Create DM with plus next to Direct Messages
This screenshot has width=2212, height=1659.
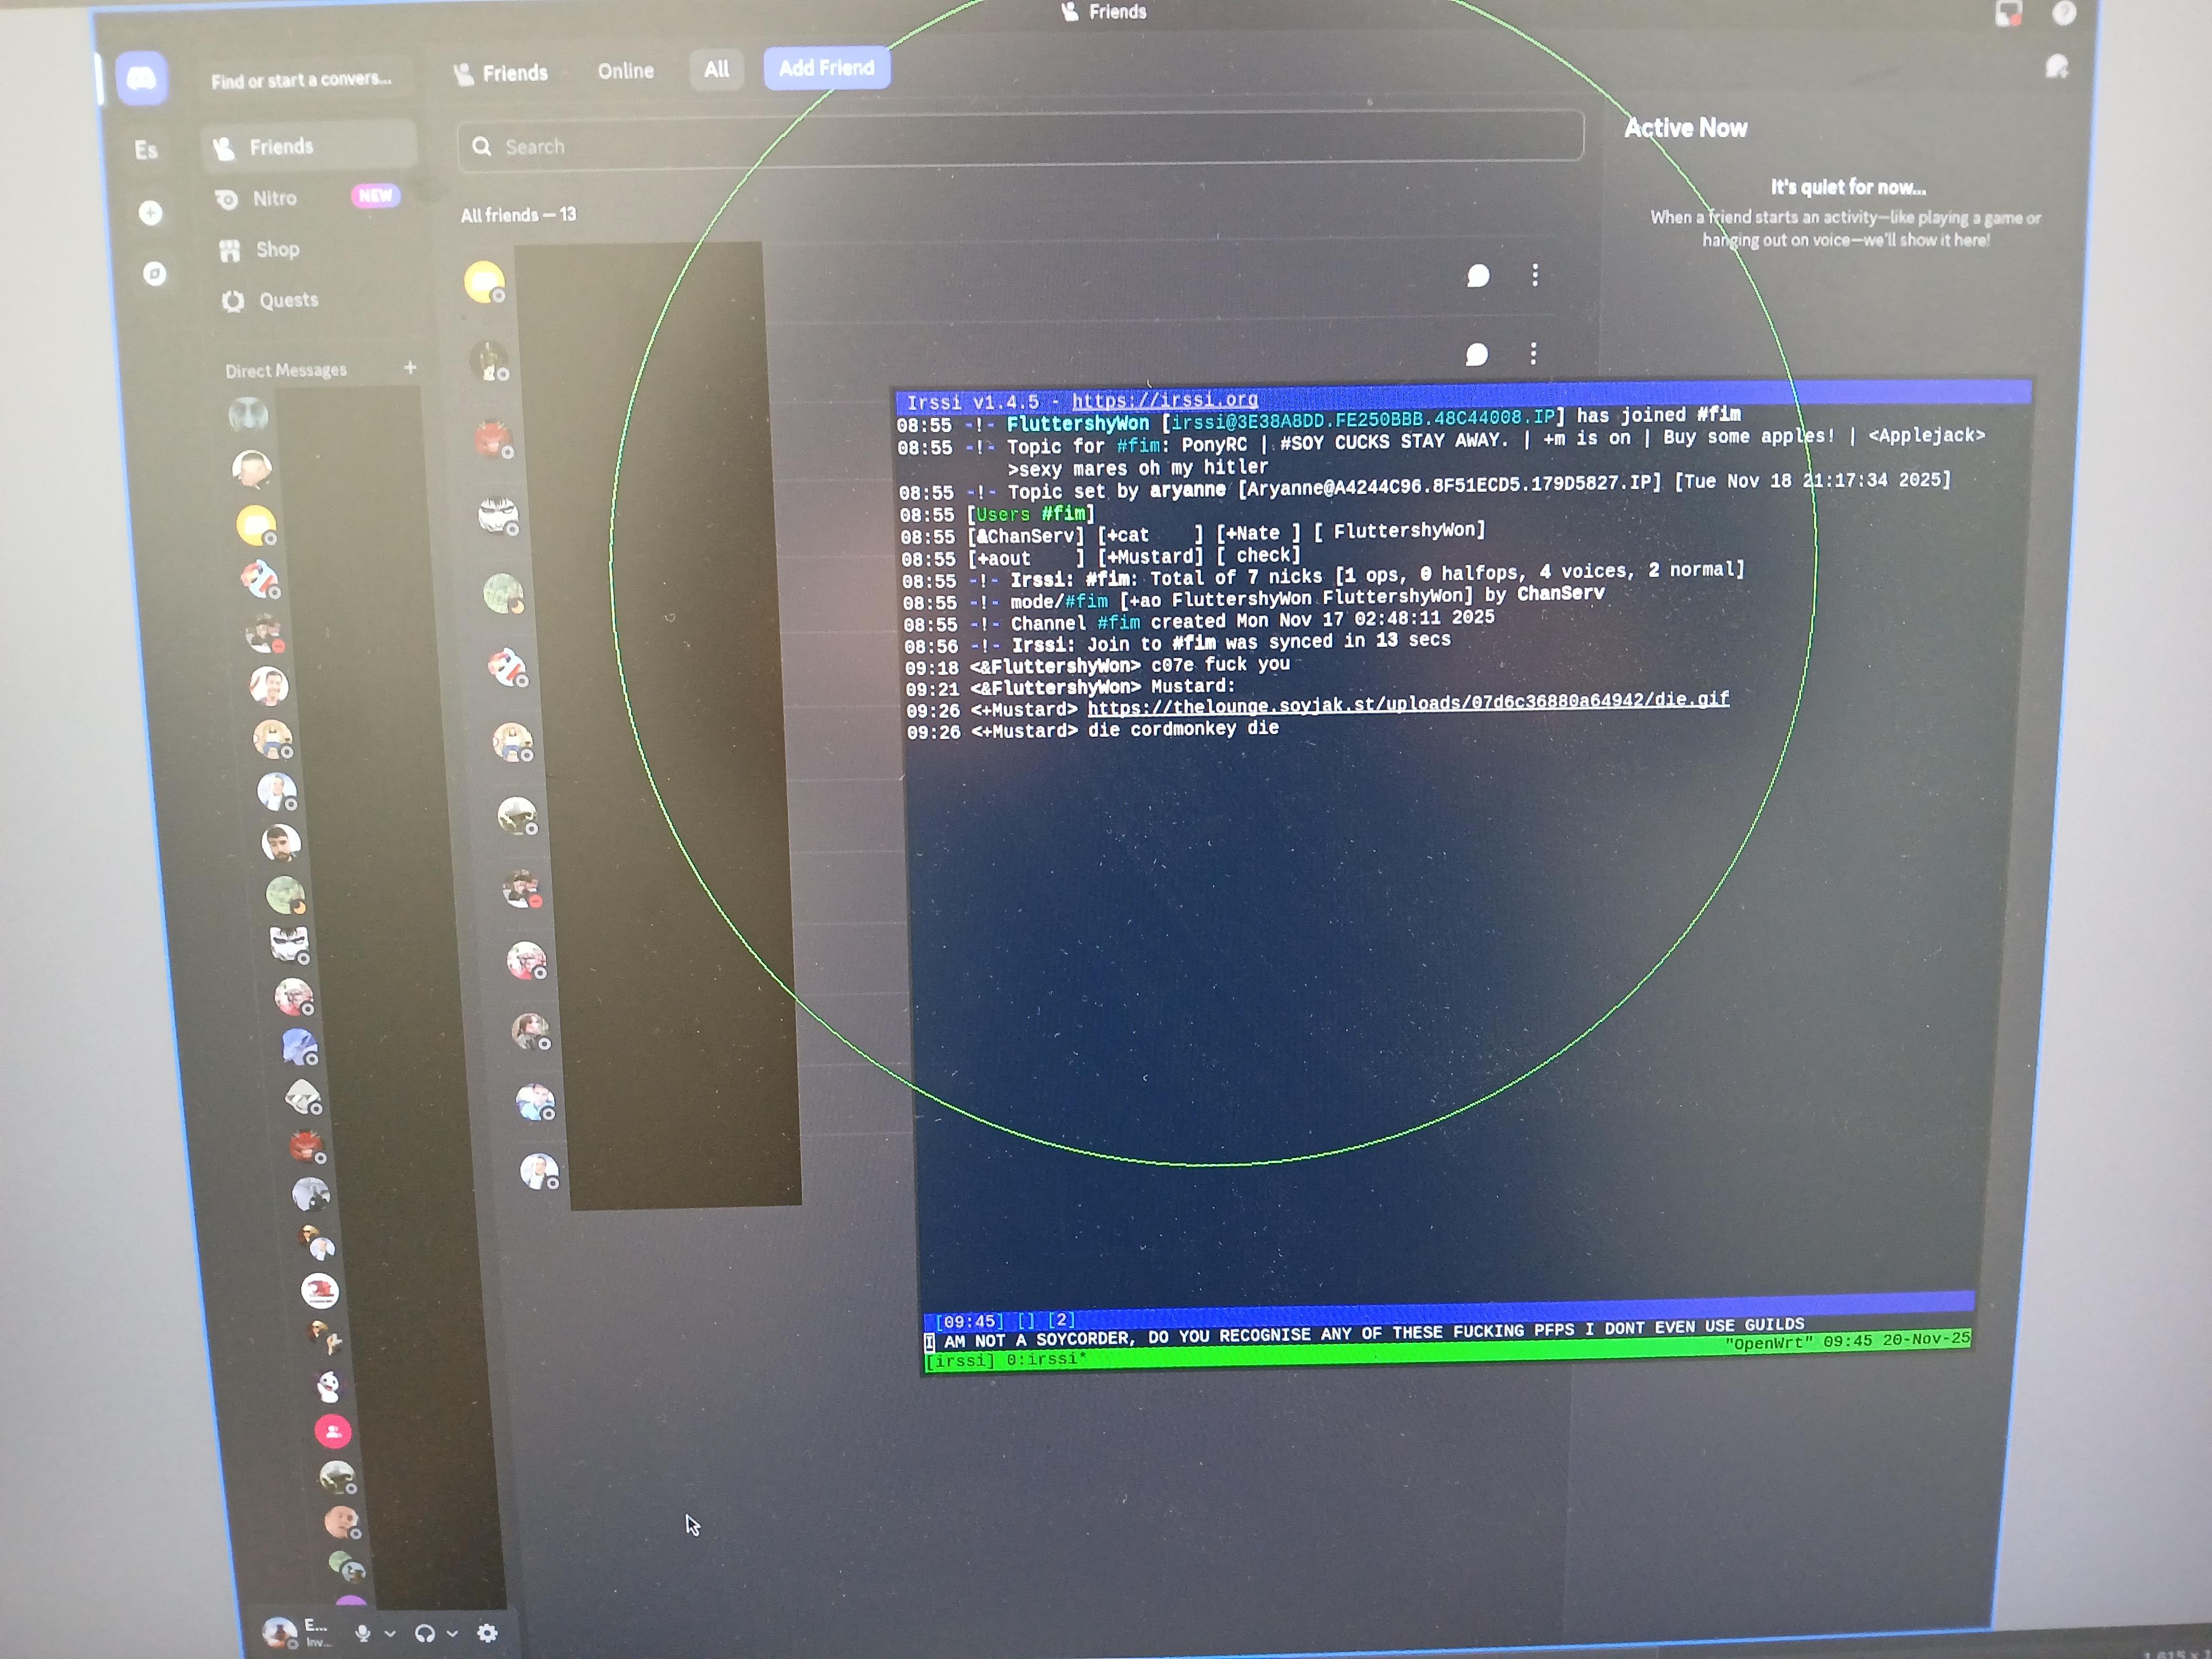pos(410,368)
